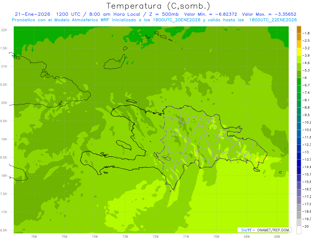Viewport: 311px width, 240px height.
Task: Click the '-1.8' colorbar label
Action: pos(306,33)
